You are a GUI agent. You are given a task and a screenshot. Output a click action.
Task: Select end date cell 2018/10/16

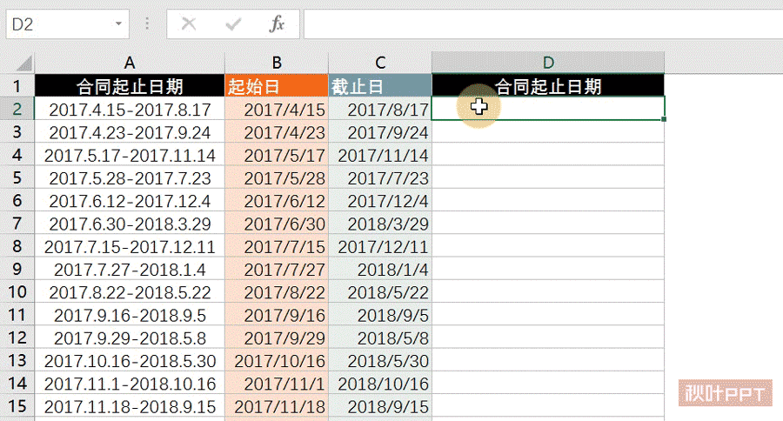click(x=380, y=383)
